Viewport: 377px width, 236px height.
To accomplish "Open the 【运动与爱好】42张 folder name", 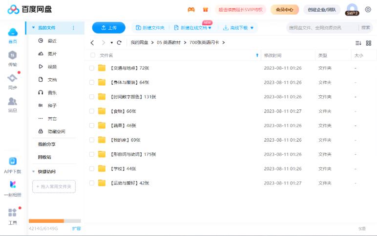I will (129, 183).
